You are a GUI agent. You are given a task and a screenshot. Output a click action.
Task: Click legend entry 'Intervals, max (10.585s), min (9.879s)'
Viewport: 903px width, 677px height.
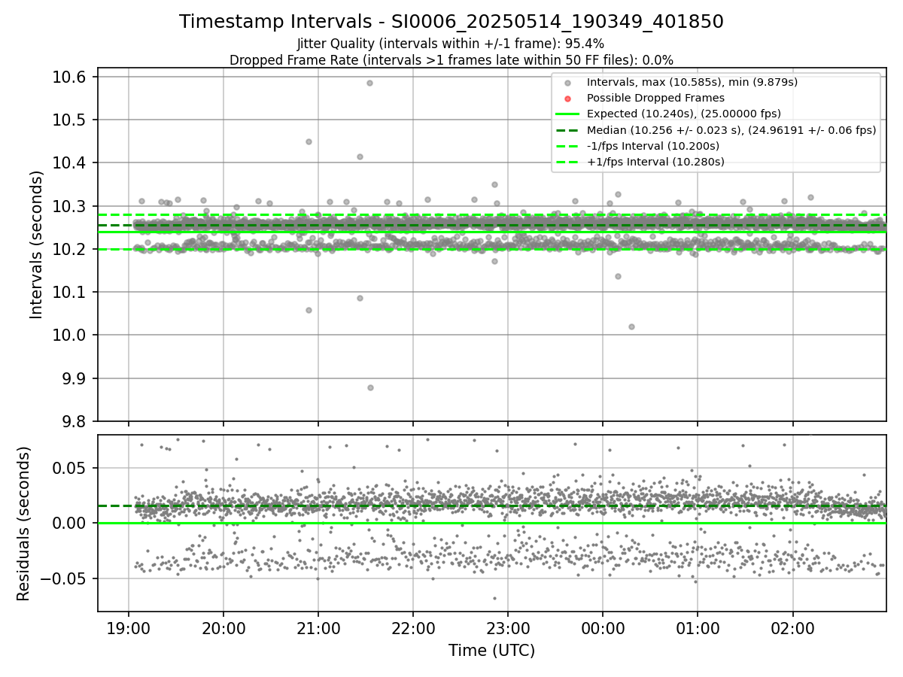692,82
